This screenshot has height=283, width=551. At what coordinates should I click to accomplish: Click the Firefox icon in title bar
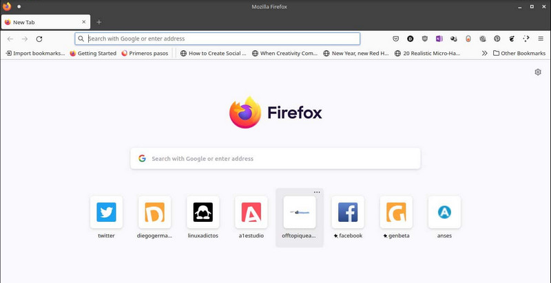click(x=7, y=6)
